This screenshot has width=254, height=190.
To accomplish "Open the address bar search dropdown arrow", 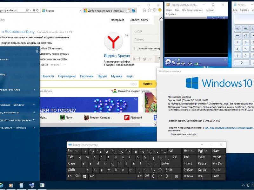I will pos(30,10).
